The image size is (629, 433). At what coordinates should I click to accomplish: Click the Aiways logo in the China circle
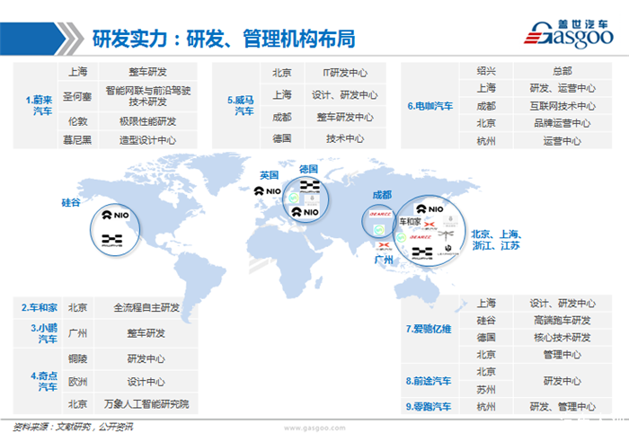[422, 253]
